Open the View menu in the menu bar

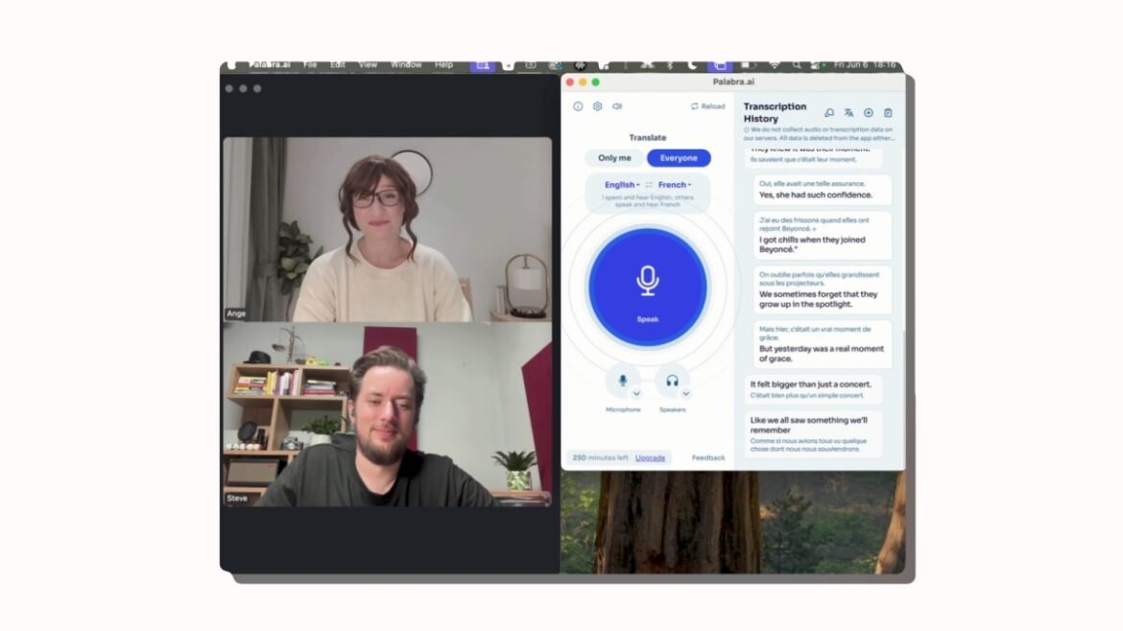coord(367,64)
